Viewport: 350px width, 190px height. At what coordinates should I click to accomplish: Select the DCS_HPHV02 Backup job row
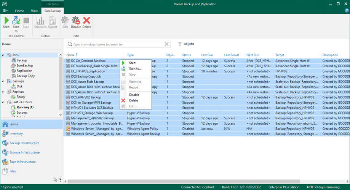(207, 97)
